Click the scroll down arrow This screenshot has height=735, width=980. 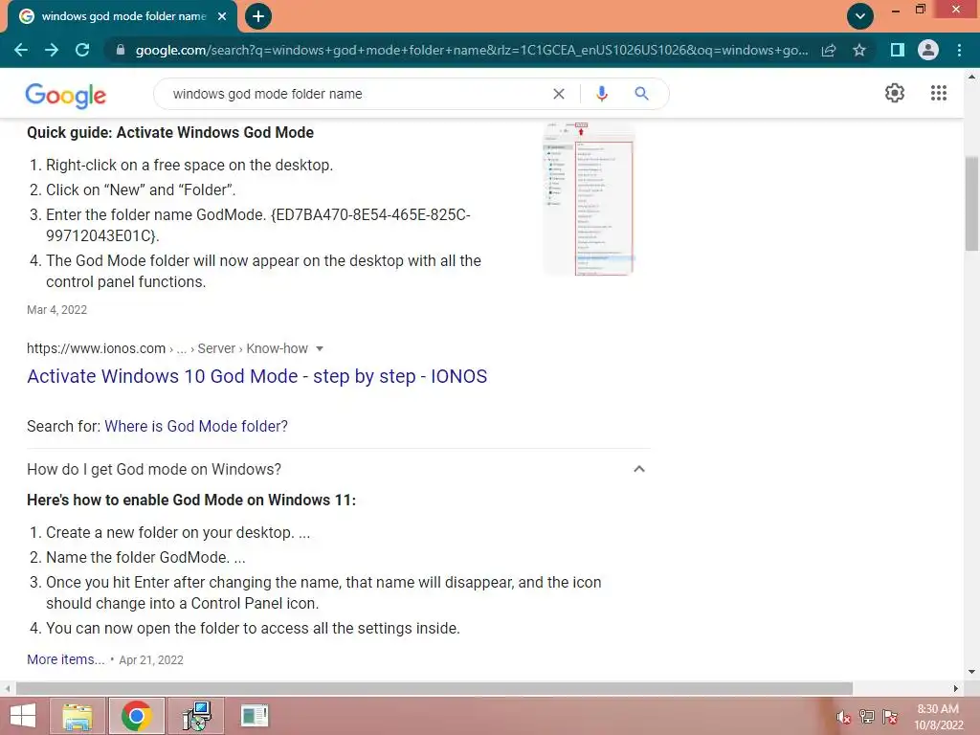(x=971, y=672)
